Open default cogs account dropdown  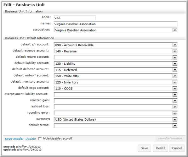point(175,89)
